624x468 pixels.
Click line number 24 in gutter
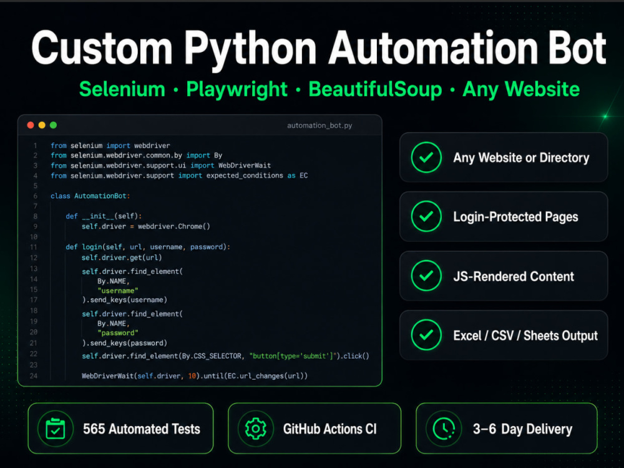click(x=34, y=376)
